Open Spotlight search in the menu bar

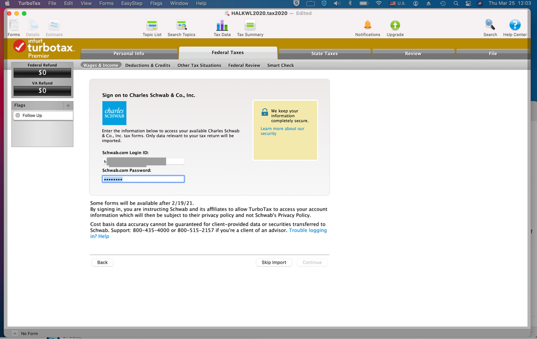456,3
